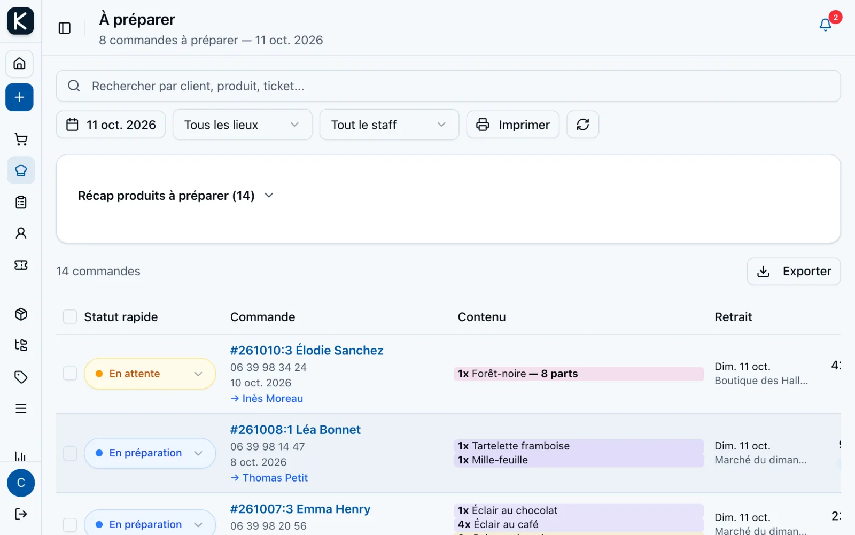Click the Retrait column header
This screenshot has width=855, height=535.
pyautogui.click(x=733, y=317)
